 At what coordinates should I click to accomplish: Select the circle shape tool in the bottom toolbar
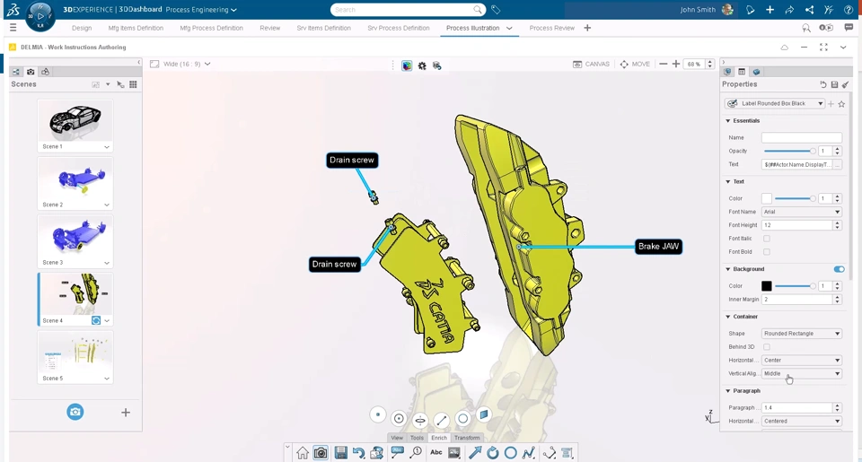point(511,453)
